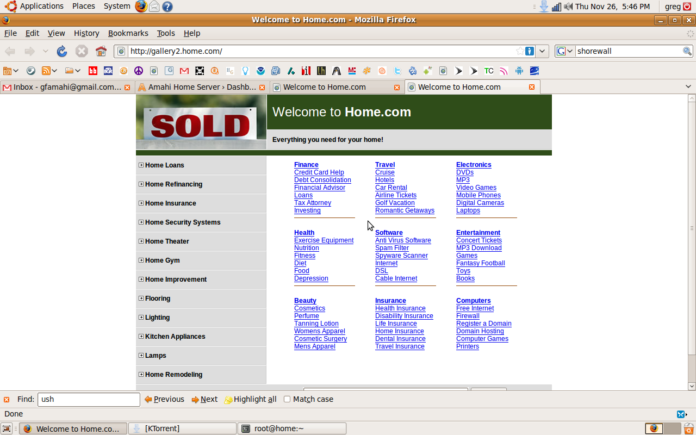The height and width of the screenshot is (435, 696).
Task: Switch to root@home terminal in taskbar
Action: tap(292, 428)
